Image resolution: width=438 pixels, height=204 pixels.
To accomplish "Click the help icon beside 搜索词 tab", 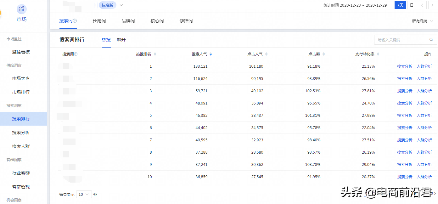I will 75,21.
